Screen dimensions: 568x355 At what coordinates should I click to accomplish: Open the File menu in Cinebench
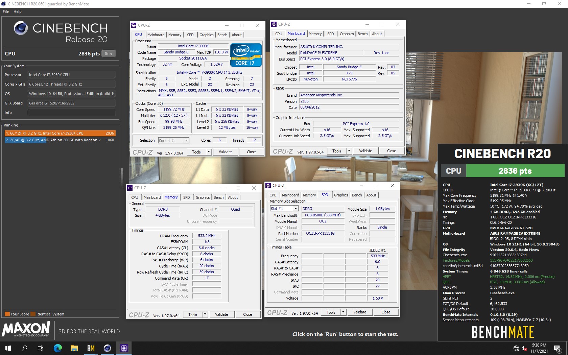[x=6, y=11]
